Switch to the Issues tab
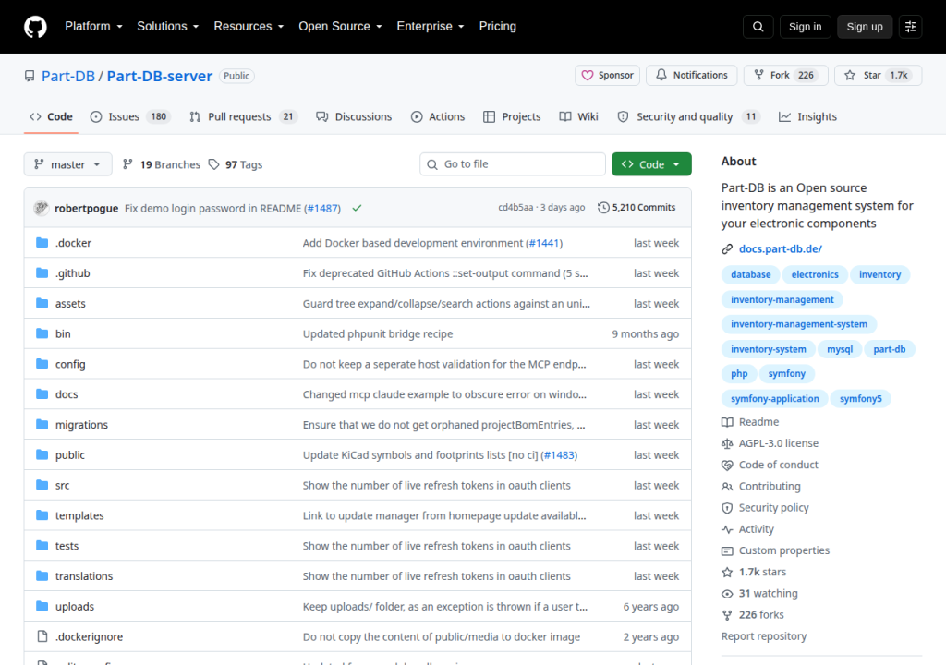The width and height of the screenshot is (946, 665). click(130, 117)
